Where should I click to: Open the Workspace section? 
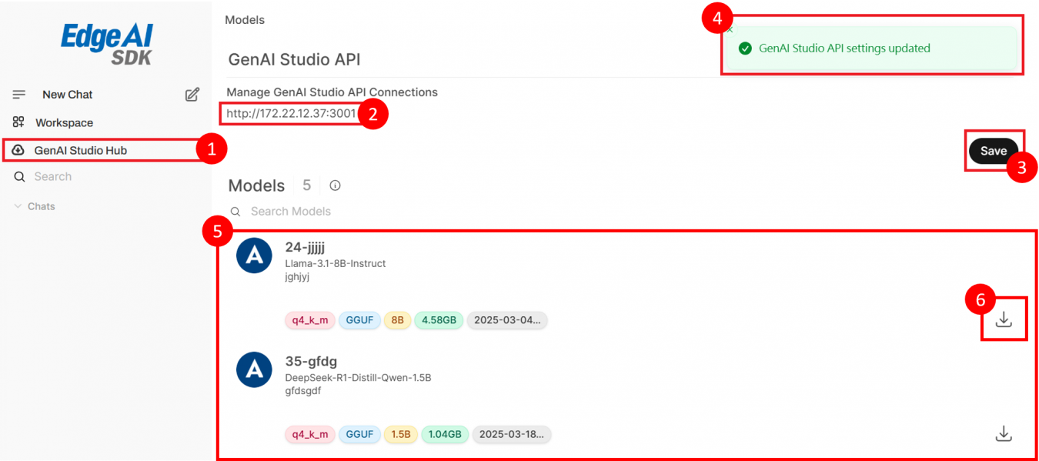point(64,122)
